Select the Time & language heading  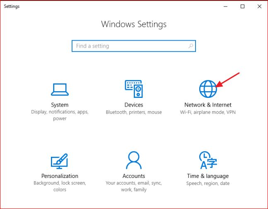point(208,176)
